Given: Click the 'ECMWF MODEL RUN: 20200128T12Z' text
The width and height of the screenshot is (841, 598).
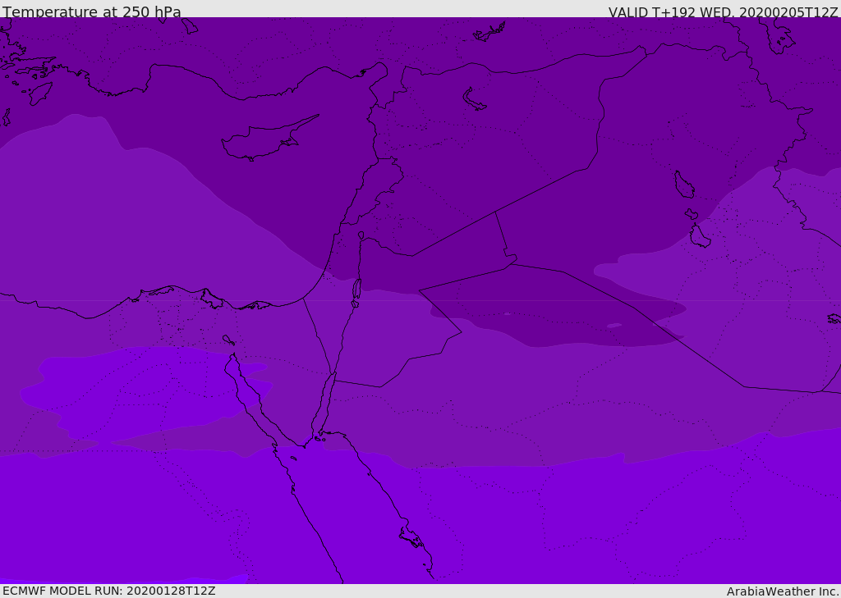Looking at the screenshot, I should tap(109, 591).
